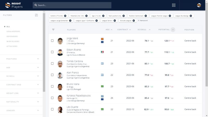The width and height of the screenshot is (208, 117).
Task: Open Kyriakos Papadopoulos's player profile
Action: pyautogui.click(x=79, y=95)
